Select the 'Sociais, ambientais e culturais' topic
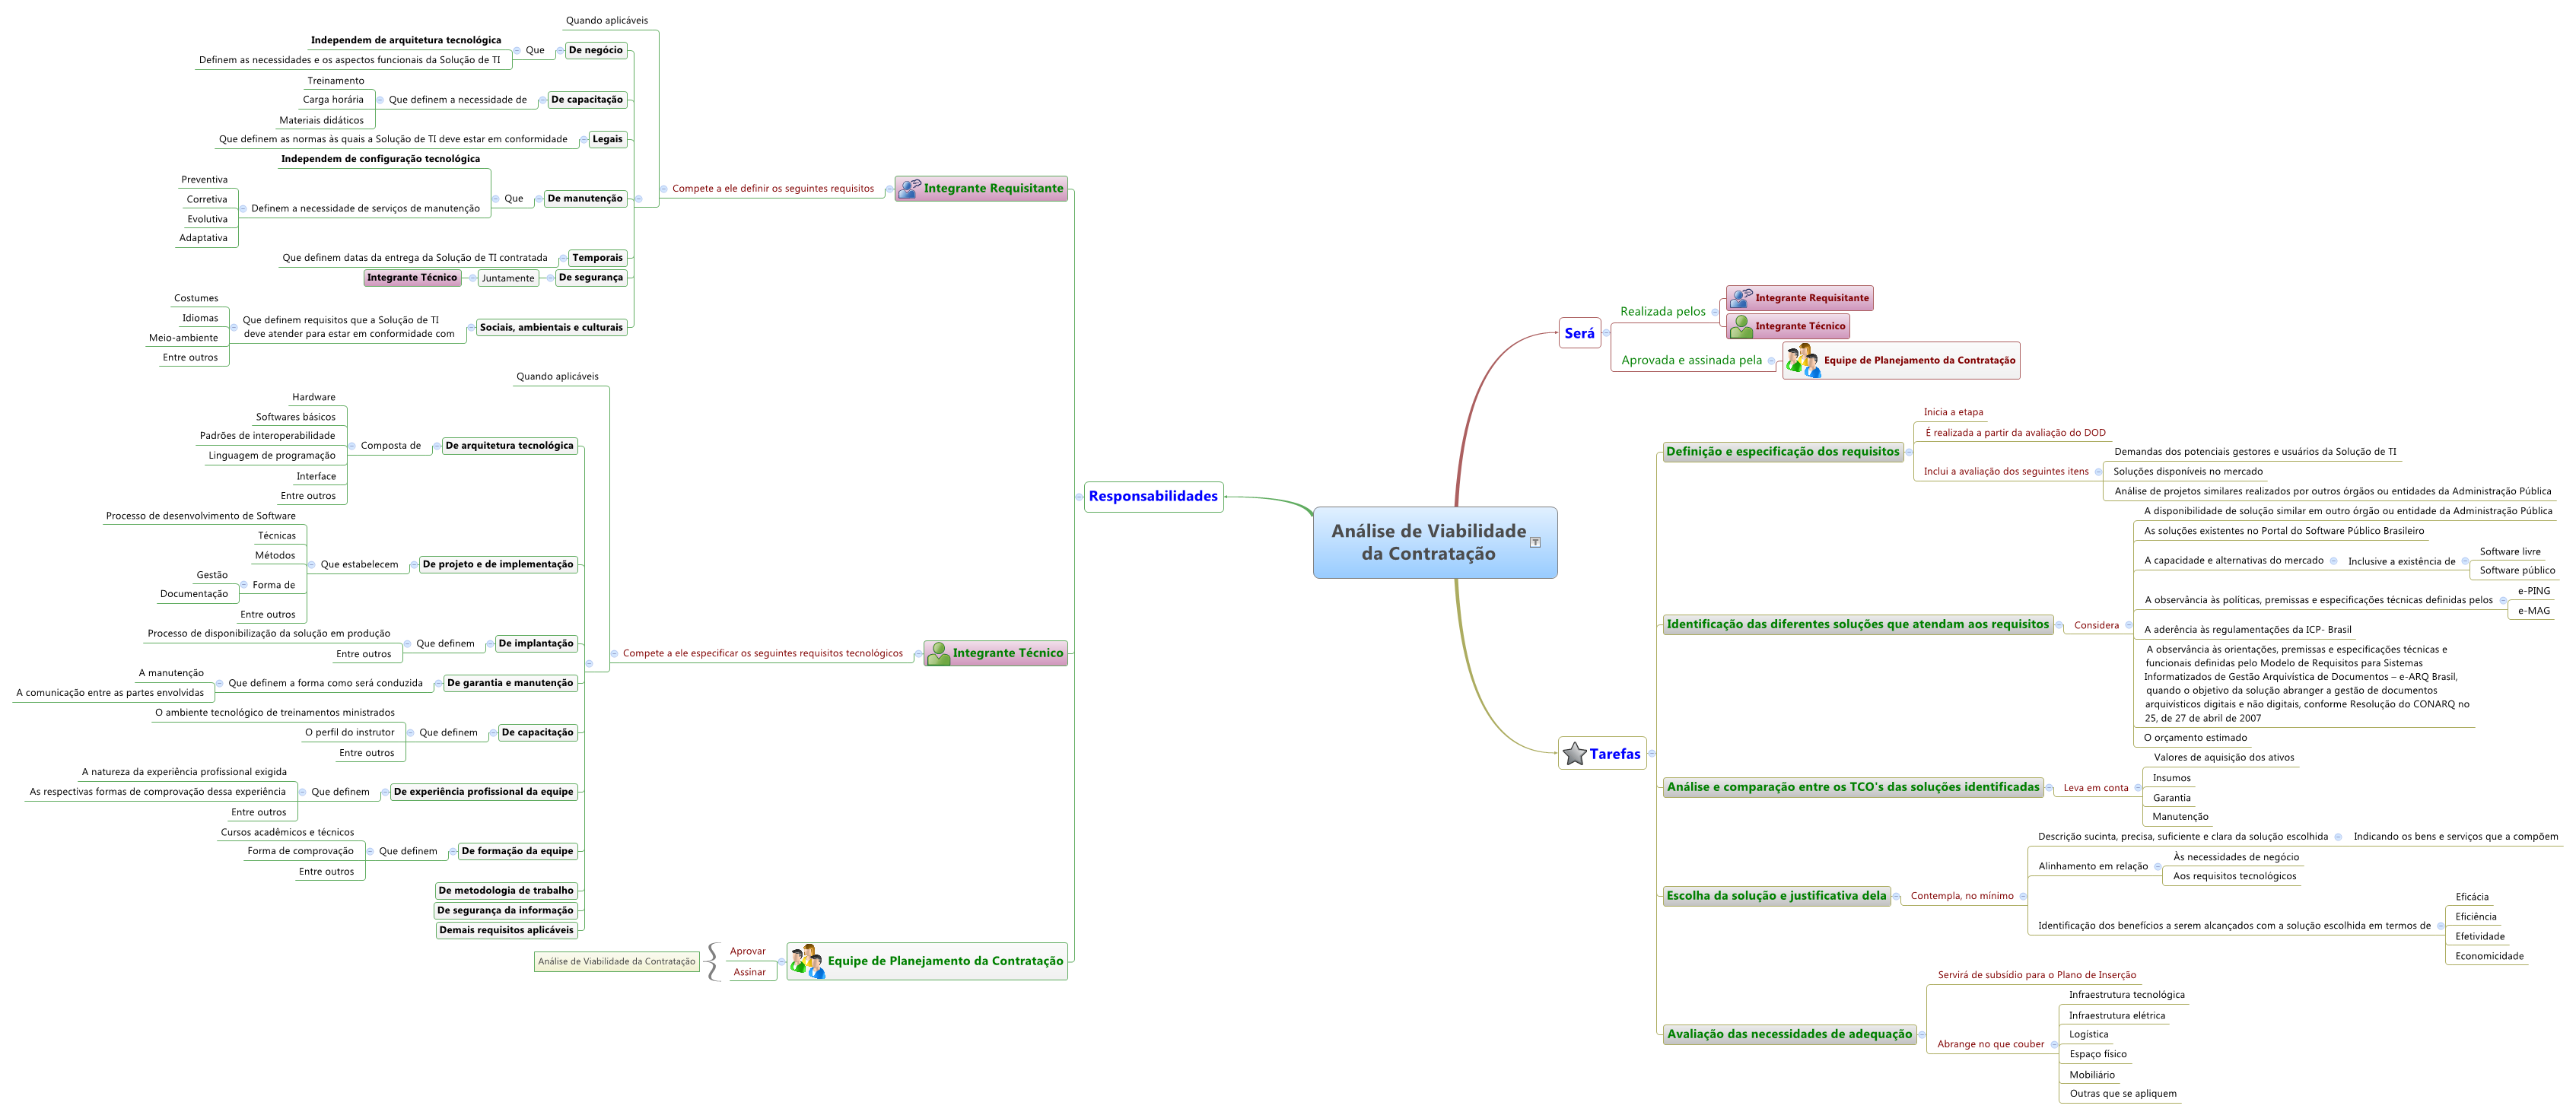The height and width of the screenshot is (1115, 2576). (551, 327)
